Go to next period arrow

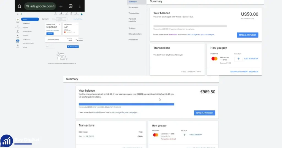[71, 19]
